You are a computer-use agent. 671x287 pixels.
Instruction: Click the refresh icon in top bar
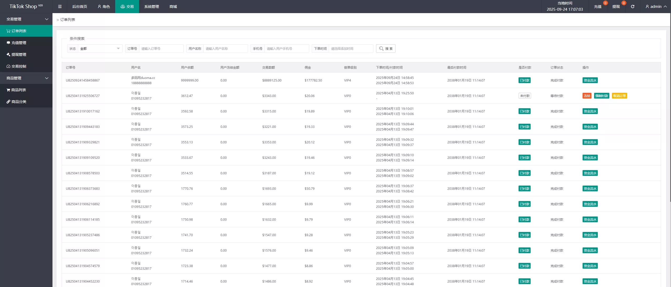click(632, 7)
